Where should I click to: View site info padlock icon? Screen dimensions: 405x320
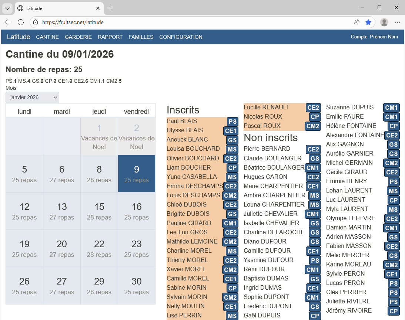click(x=36, y=22)
